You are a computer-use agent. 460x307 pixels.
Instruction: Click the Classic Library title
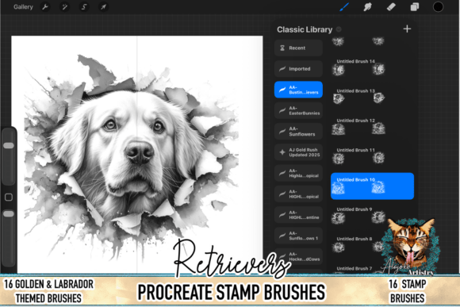pos(305,29)
